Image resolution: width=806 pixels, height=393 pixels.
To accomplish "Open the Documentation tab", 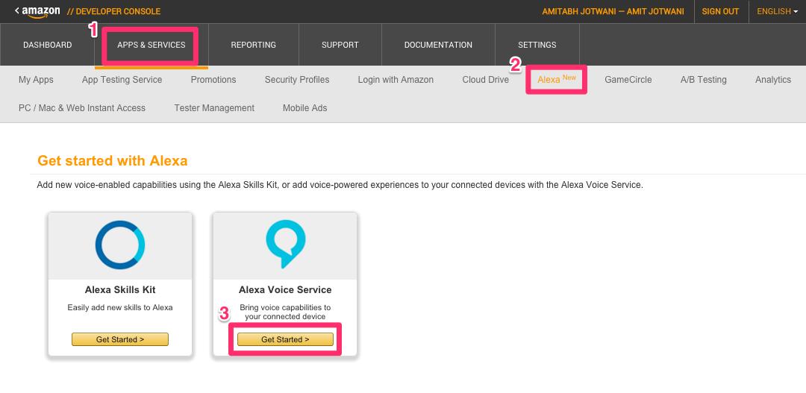I will coord(438,45).
